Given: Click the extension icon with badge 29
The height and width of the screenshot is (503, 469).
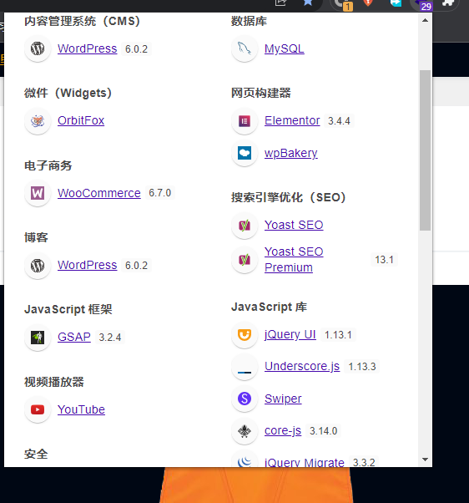Looking at the screenshot, I should 422,4.
